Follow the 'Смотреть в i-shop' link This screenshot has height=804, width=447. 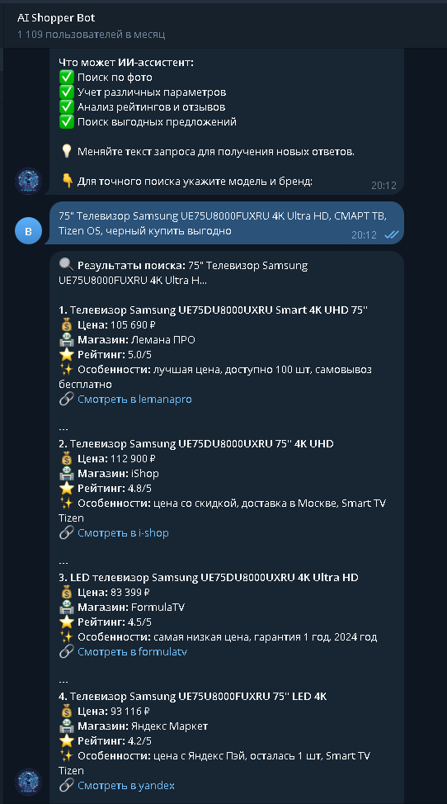coord(123,532)
